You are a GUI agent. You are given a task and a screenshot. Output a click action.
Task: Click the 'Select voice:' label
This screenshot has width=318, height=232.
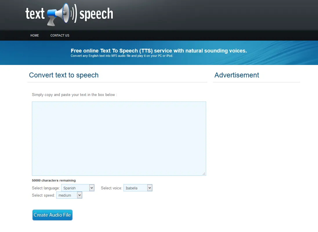(x=112, y=188)
